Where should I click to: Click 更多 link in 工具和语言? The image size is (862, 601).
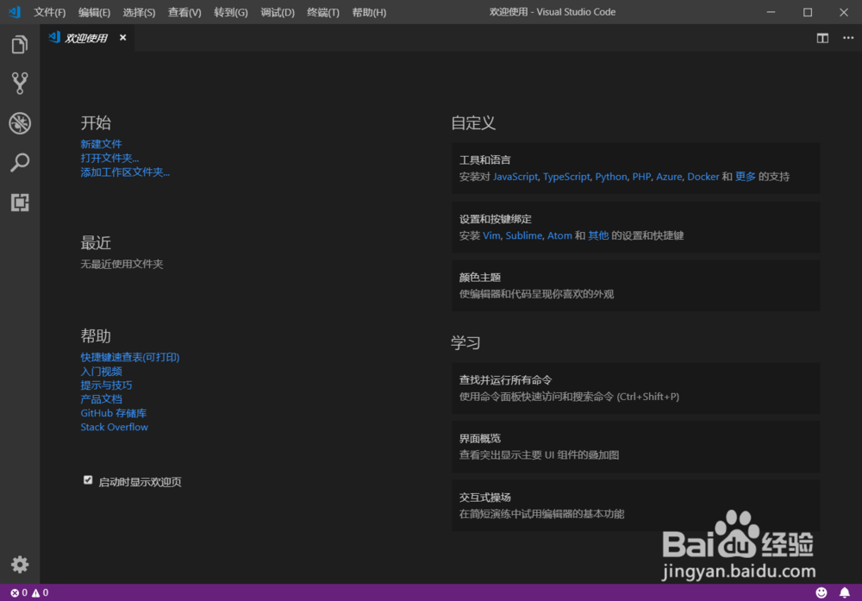click(746, 177)
